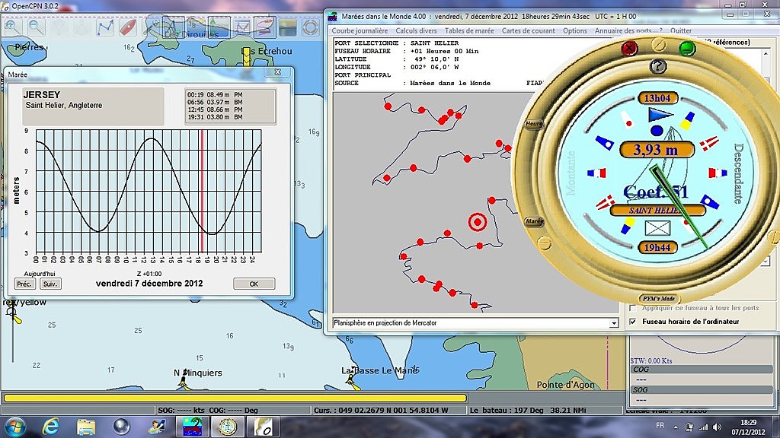Viewport: 780px width, 438px height.
Task: Click the 3,93 m height display
Action: [x=657, y=150]
